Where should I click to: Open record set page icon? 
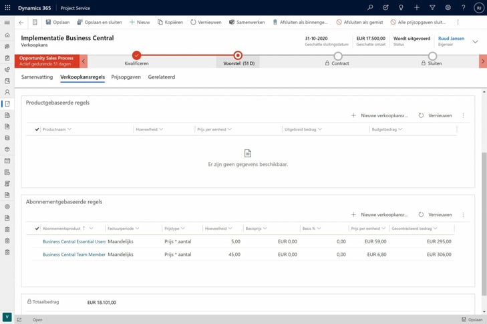tap(35, 22)
